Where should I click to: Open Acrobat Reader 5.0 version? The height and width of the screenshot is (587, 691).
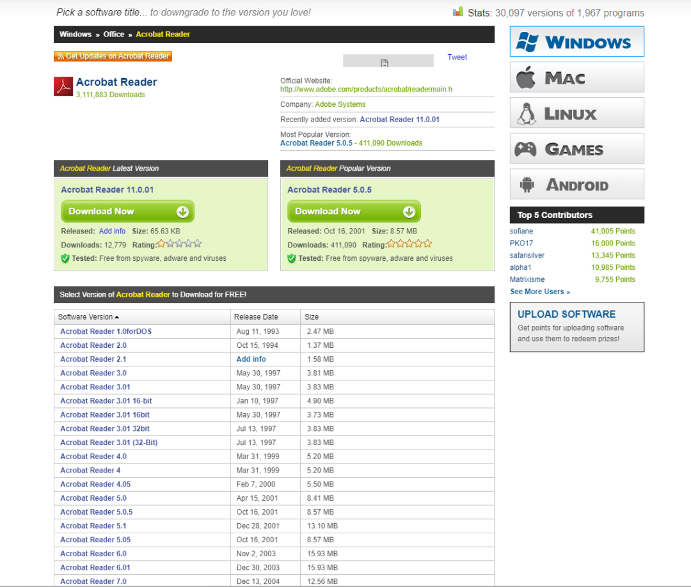click(x=93, y=498)
